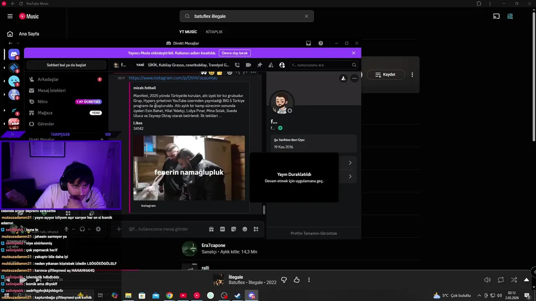Image resolution: width=536 pixels, height=301 pixels.
Task: Expand the now playing panel arrow
Action: (526, 280)
